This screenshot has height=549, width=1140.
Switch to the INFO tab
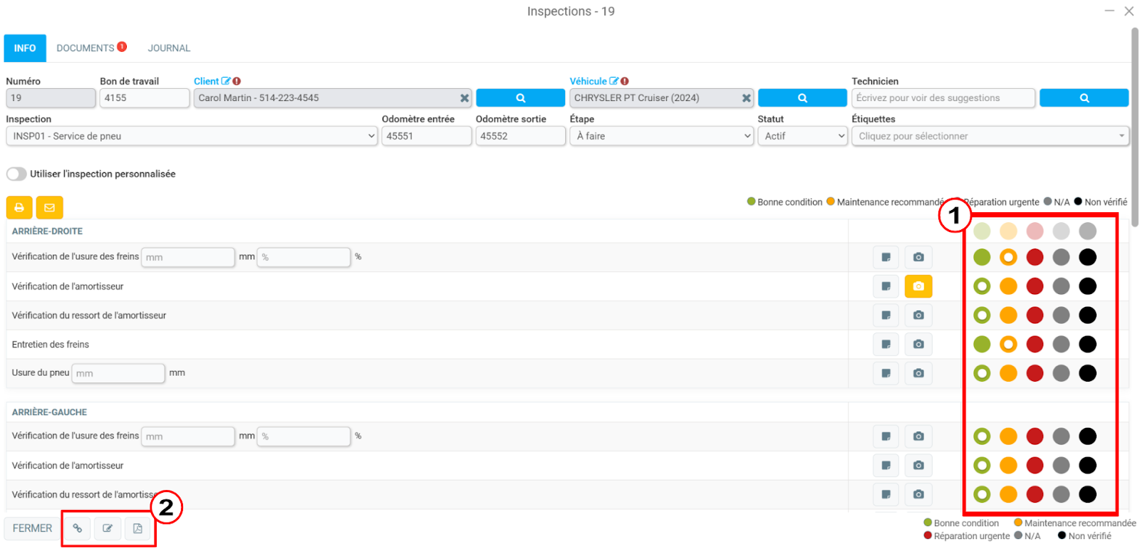tap(25, 48)
